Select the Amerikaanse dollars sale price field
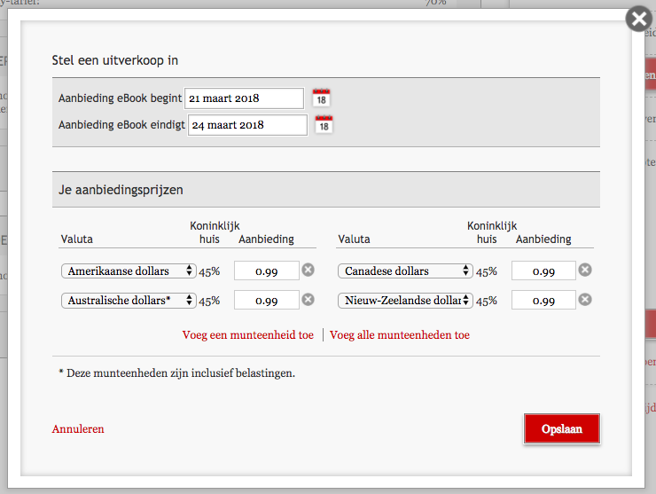This screenshot has height=494, width=656. (267, 271)
